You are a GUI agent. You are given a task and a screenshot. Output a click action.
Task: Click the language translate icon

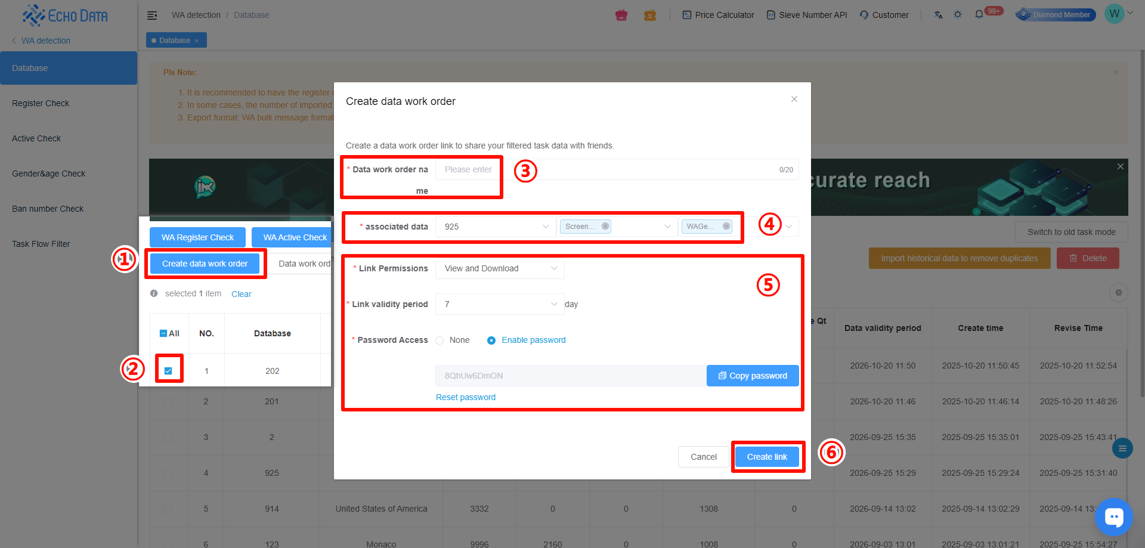tap(938, 15)
